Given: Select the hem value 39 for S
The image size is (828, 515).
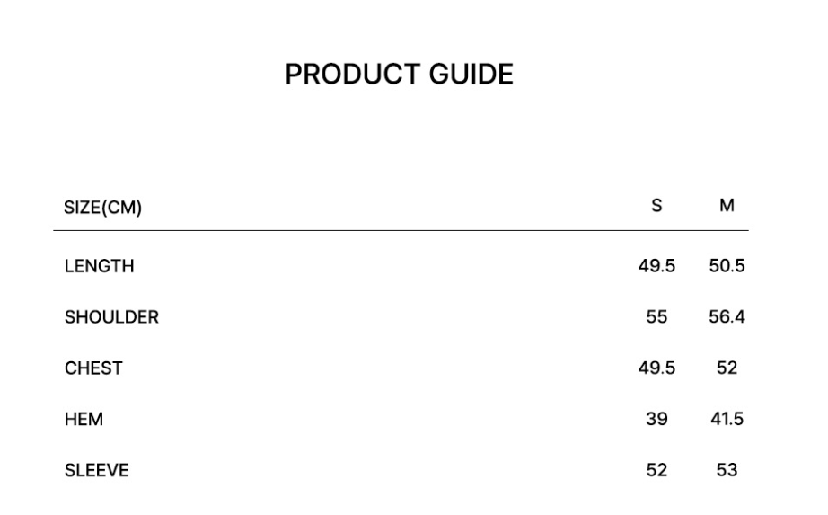Looking at the screenshot, I should tap(656, 420).
